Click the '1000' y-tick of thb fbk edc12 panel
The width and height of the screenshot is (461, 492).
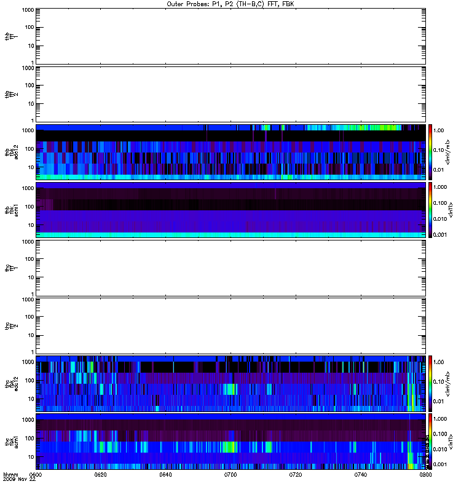tap(28, 130)
